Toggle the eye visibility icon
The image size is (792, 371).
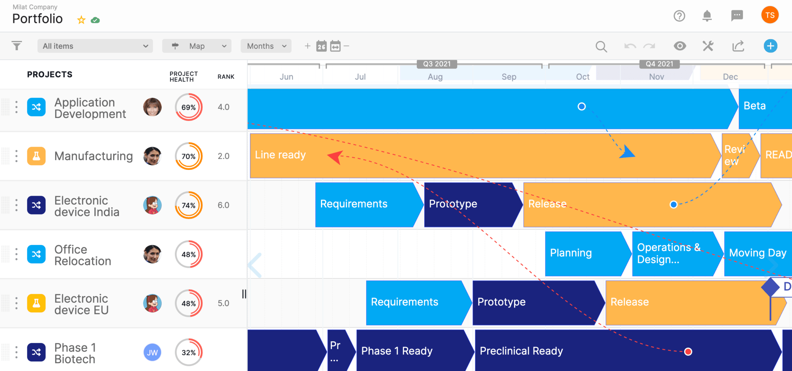click(x=680, y=46)
